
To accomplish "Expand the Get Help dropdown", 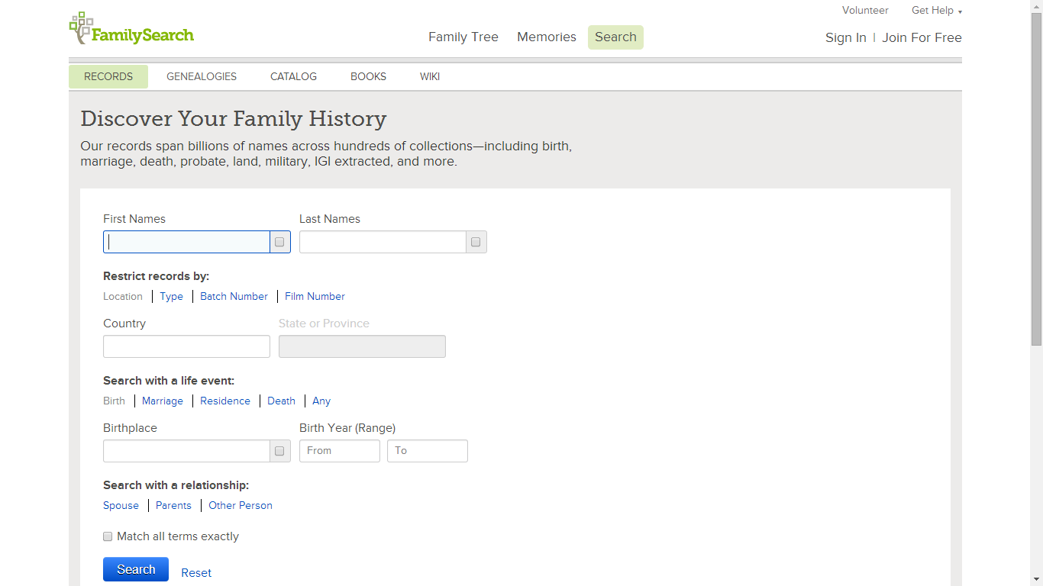I will pyautogui.click(x=936, y=11).
